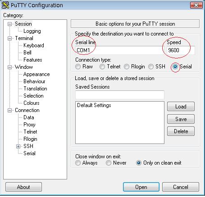The image size is (205, 197).
Task: Open the Serial category in tree
Action: (29, 153)
